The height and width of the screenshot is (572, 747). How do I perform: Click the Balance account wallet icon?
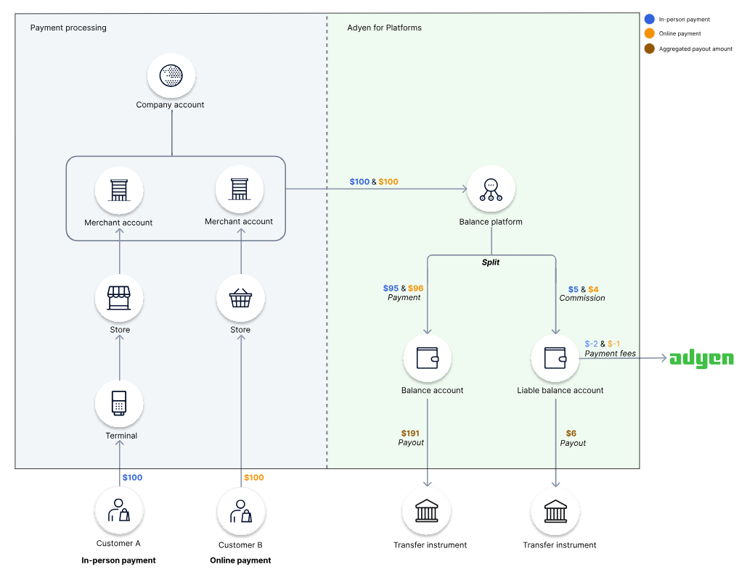coord(428,358)
